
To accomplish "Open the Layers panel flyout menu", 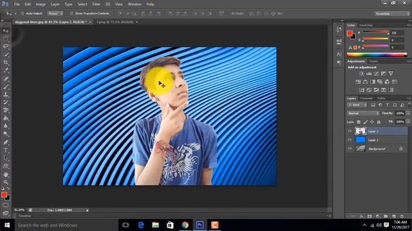I will [x=409, y=98].
